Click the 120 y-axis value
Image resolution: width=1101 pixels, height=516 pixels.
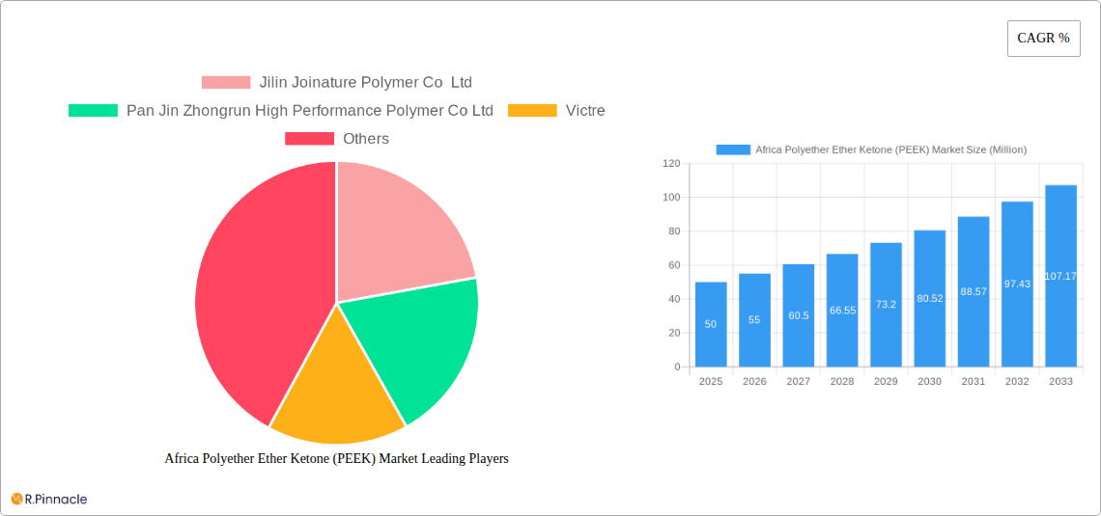coord(672,163)
